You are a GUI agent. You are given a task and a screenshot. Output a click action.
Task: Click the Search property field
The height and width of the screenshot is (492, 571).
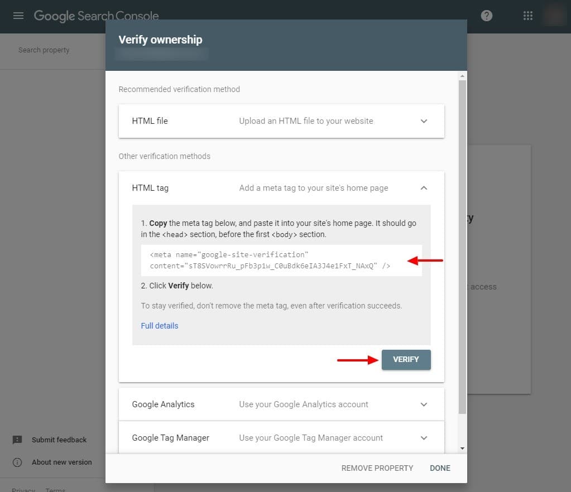(x=44, y=50)
